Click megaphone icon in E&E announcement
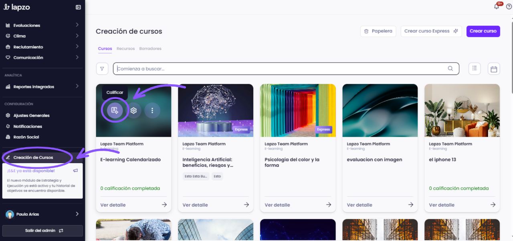Screen dimensions: 513x241 [x=75, y=170]
